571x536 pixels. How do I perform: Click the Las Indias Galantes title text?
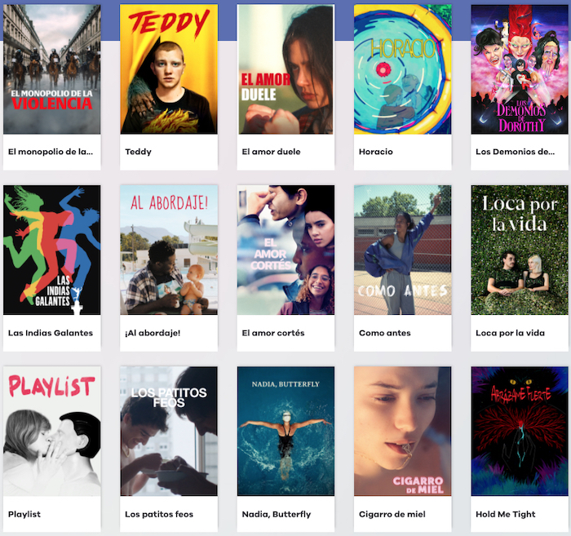[x=51, y=333]
